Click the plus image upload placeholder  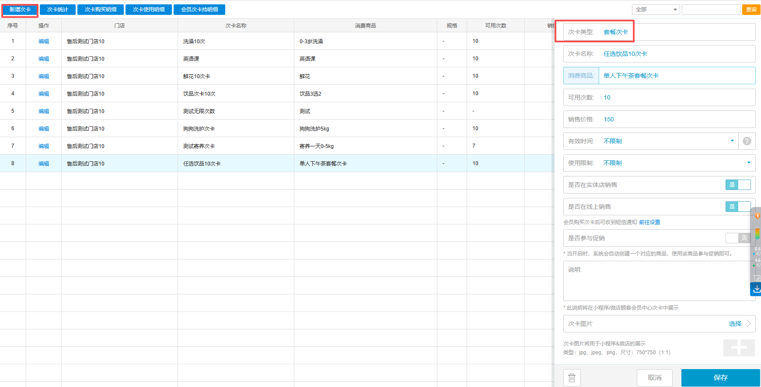tap(739, 348)
